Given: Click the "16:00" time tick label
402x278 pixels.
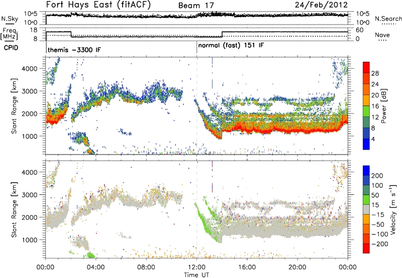Looking at the screenshot, I should pos(247,267).
